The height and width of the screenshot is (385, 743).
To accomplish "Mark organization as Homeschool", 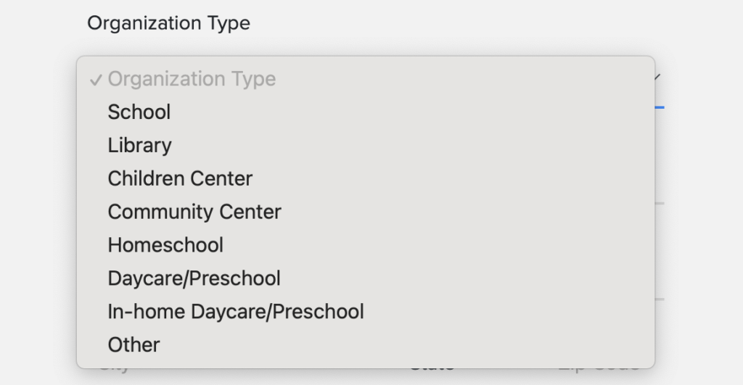I will pos(165,246).
